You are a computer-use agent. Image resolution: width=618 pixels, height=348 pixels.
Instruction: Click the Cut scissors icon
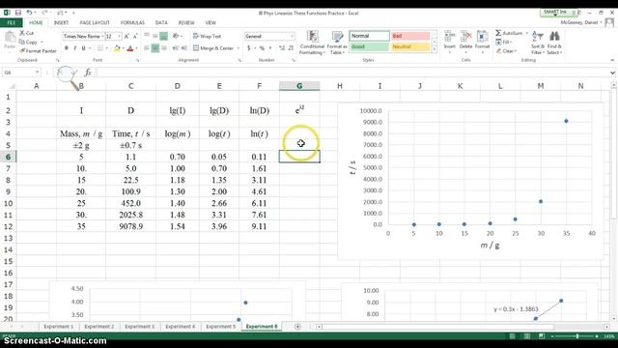coord(22,33)
